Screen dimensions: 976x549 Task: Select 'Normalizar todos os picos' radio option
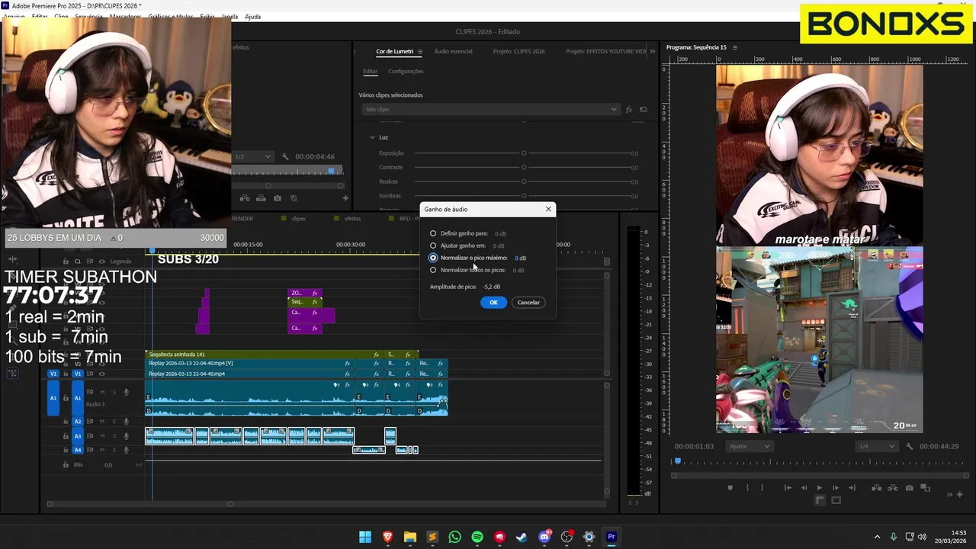[433, 270]
